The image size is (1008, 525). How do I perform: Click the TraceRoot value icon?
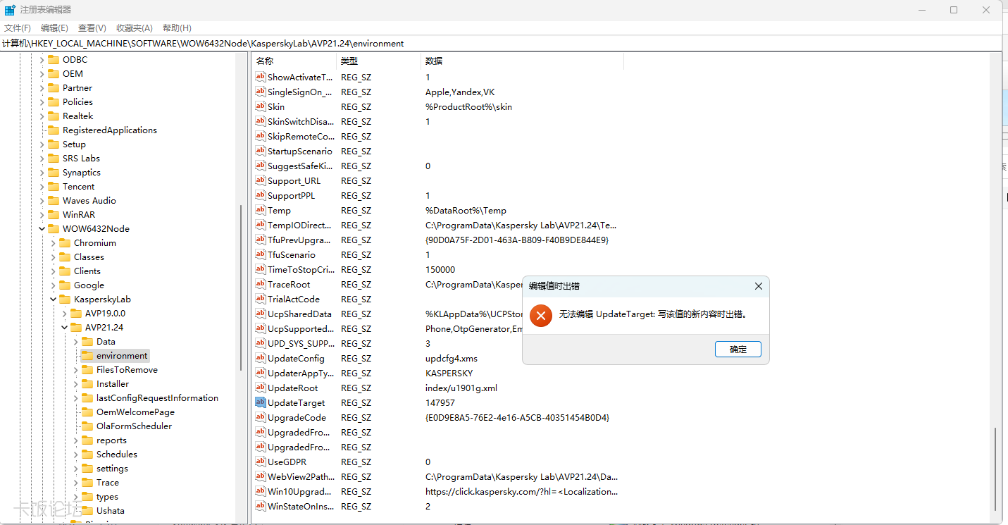point(260,285)
